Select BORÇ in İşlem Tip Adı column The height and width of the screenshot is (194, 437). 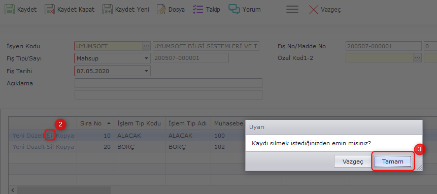pyautogui.click(x=188, y=147)
